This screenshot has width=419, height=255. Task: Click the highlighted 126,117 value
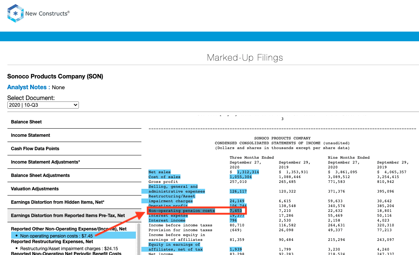[238, 191]
